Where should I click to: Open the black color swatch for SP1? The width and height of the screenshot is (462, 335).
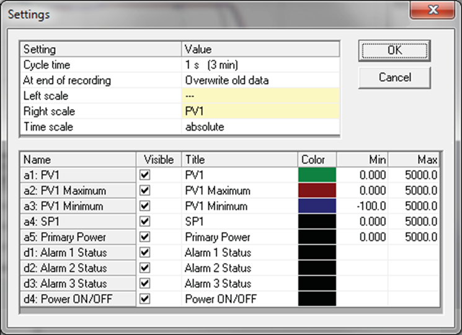coord(317,222)
